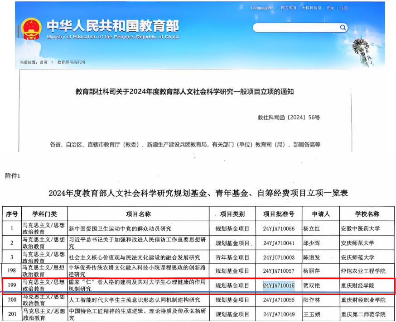Open the 无障碍浏览 link
This screenshot has height=322, width=396.
click(312, 8)
